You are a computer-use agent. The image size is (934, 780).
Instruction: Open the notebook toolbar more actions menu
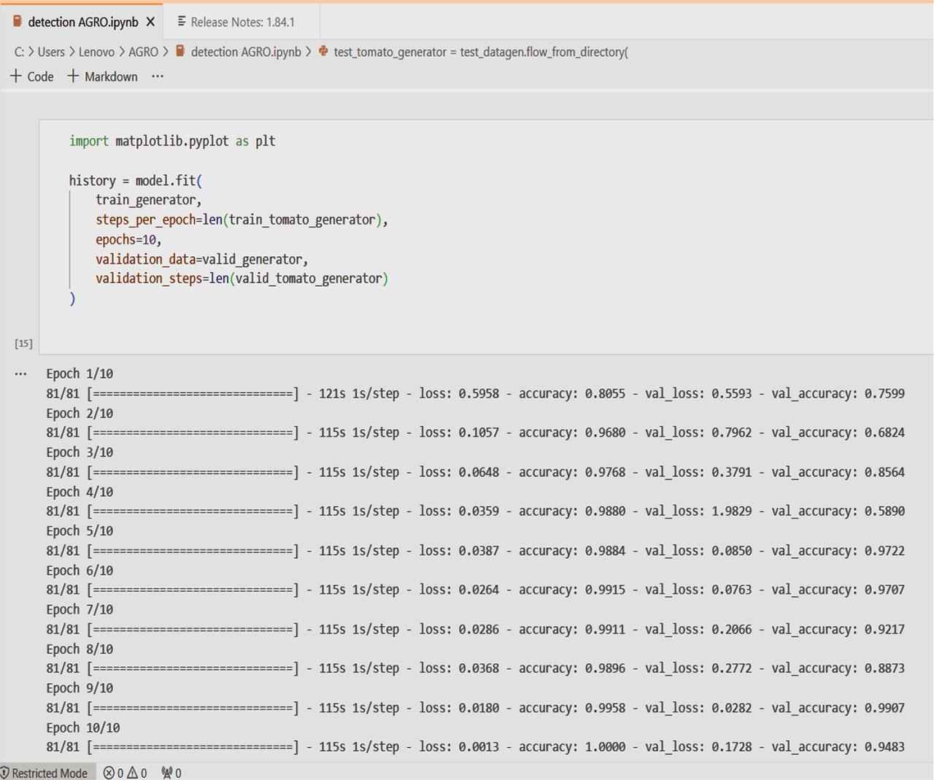pyautogui.click(x=158, y=77)
